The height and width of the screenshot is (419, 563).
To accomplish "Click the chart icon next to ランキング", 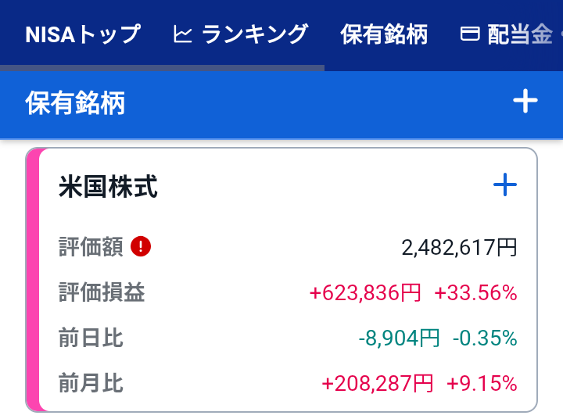I will [182, 35].
